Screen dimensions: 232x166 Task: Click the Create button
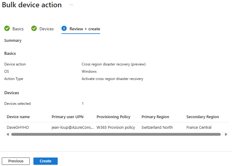tap(46, 161)
